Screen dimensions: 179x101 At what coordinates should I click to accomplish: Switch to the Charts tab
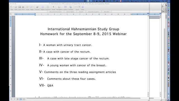(x=81, y=12)
